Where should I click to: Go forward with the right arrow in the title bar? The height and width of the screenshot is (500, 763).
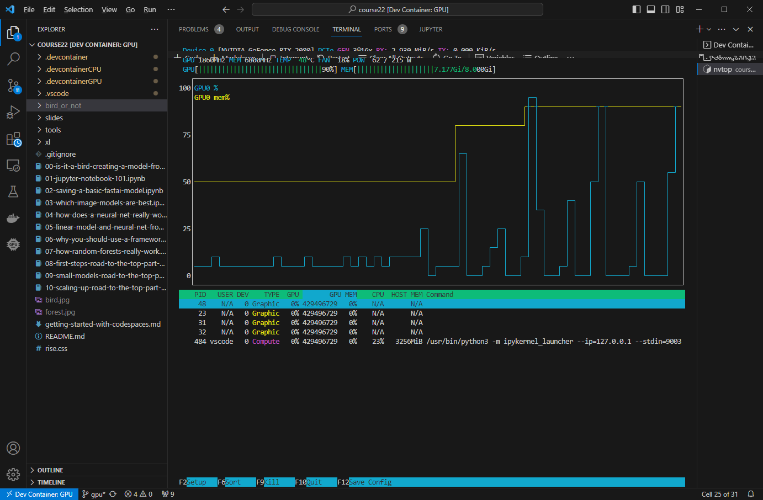click(x=240, y=9)
